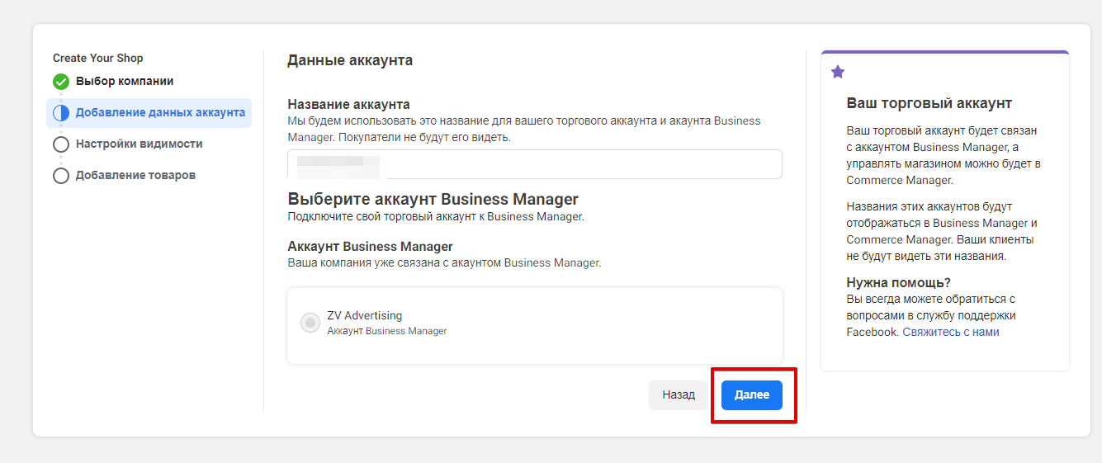Click the Нужна помощь? heading
The width and height of the screenshot is (1102, 463).
click(898, 282)
